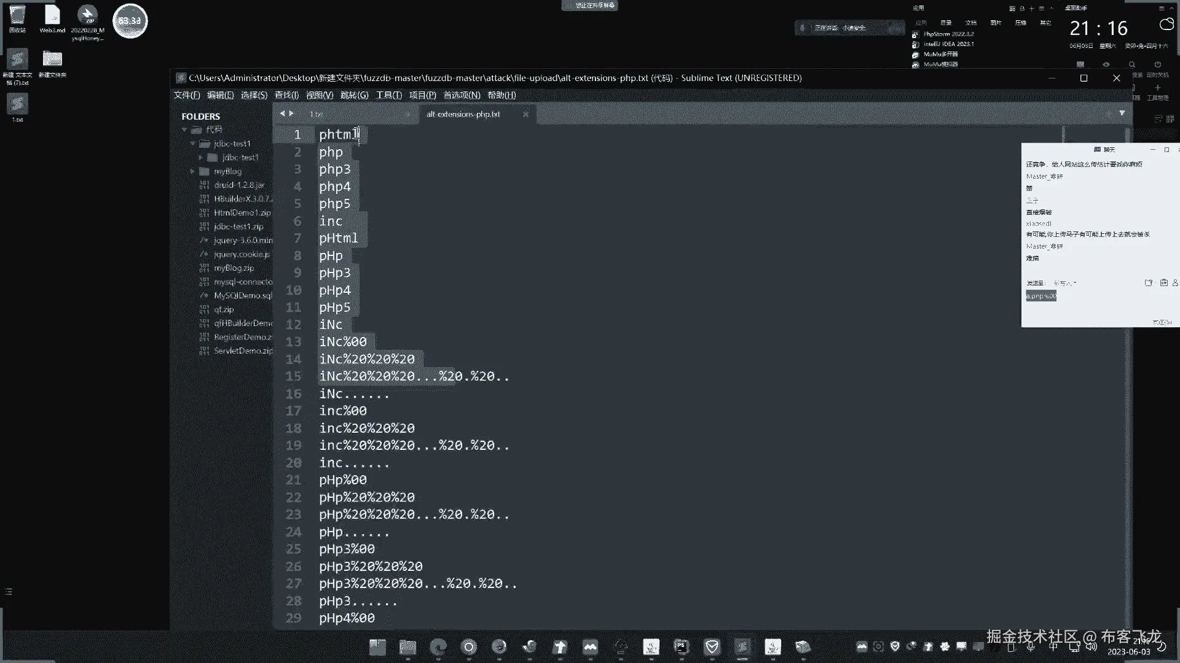Image resolution: width=1180 pixels, height=663 pixels.
Task: Open the tab list dropdown arrow
Action: (1122, 114)
